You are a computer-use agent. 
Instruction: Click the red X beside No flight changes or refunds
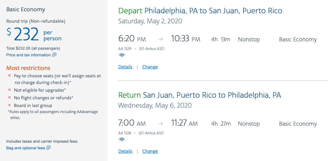pyautogui.click(x=10, y=98)
